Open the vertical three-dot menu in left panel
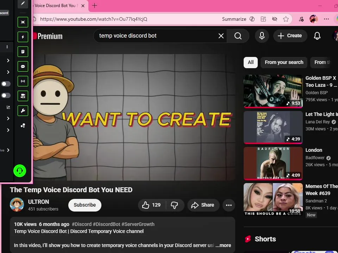Screen dimensions: 338x253 [7, 47]
